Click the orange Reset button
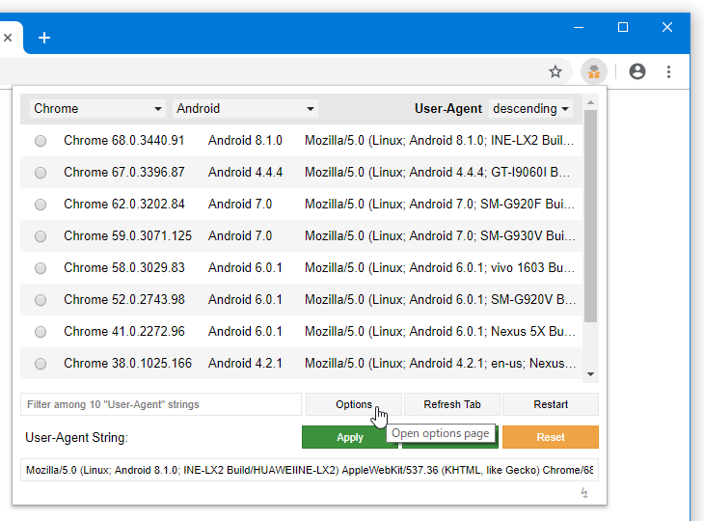The width and height of the screenshot is (704, 521). tap(551, 437)
